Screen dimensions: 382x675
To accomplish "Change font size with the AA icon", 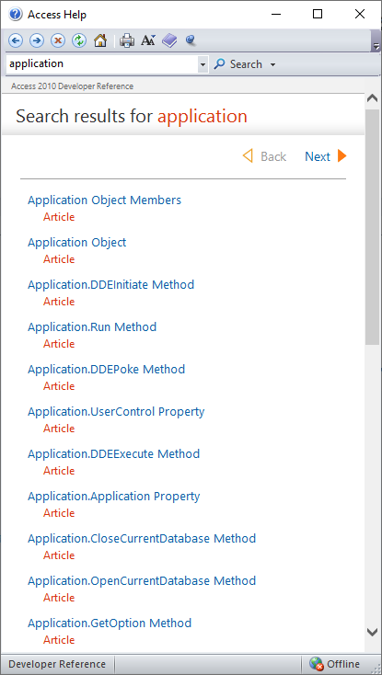I will click(148, 40).
